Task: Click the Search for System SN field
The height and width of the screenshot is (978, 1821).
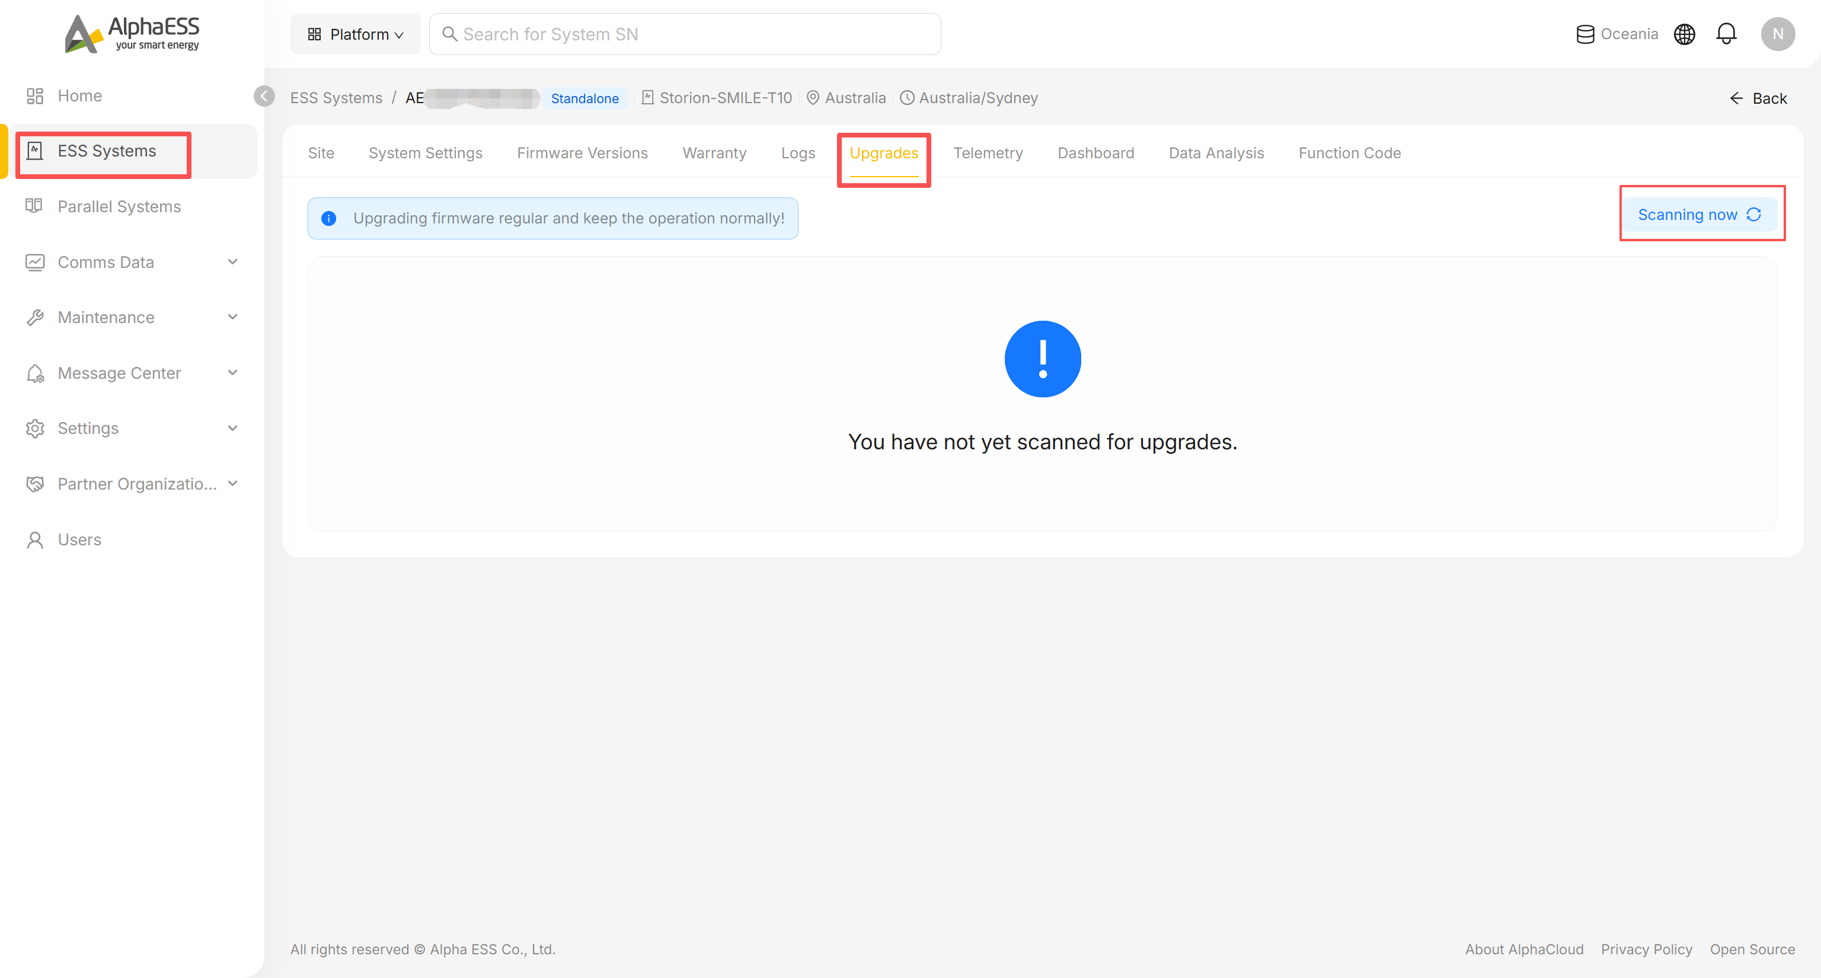Action: point(685,34)
